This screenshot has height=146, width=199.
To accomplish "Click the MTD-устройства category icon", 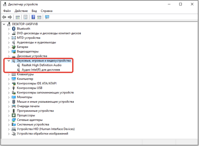I will coord(14,38).
